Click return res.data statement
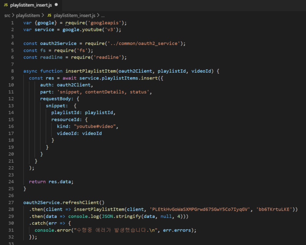306x245 pixels. tap(51, 182)
